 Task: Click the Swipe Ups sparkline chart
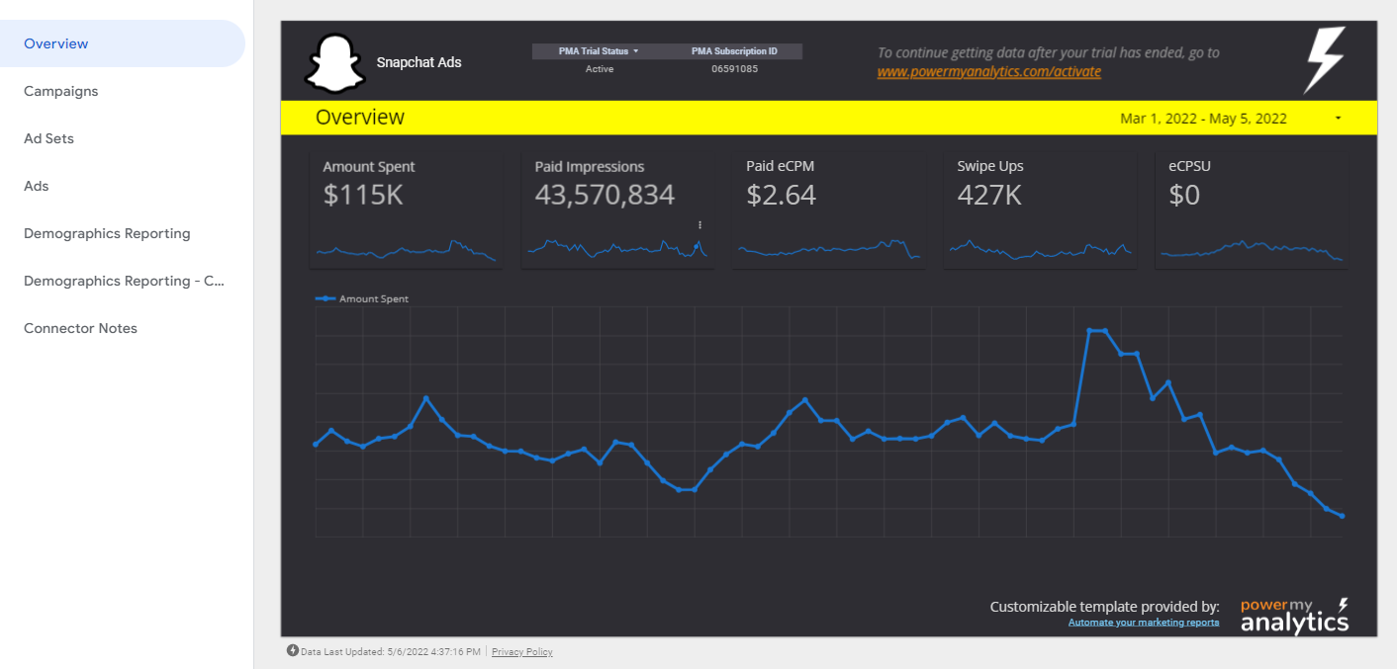point(1040,252)
